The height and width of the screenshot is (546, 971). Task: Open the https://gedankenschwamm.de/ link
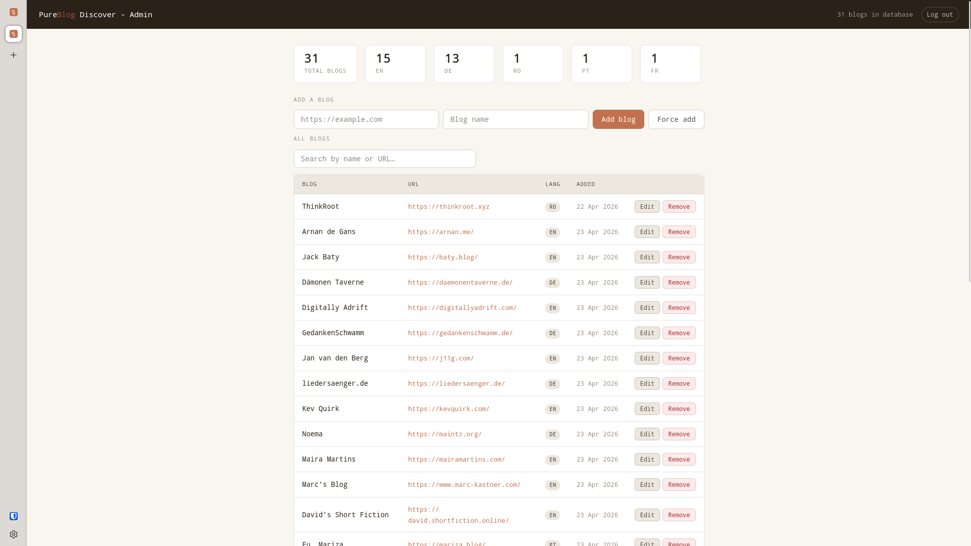tap(460, 333)
